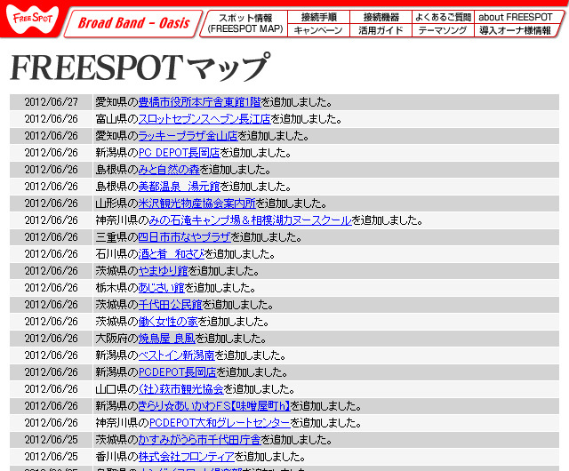The width and height of the screenshot is (569, 471).
Task: Open PCDEPOT大和グレートセンター link
Action: (x=220, y=423)
